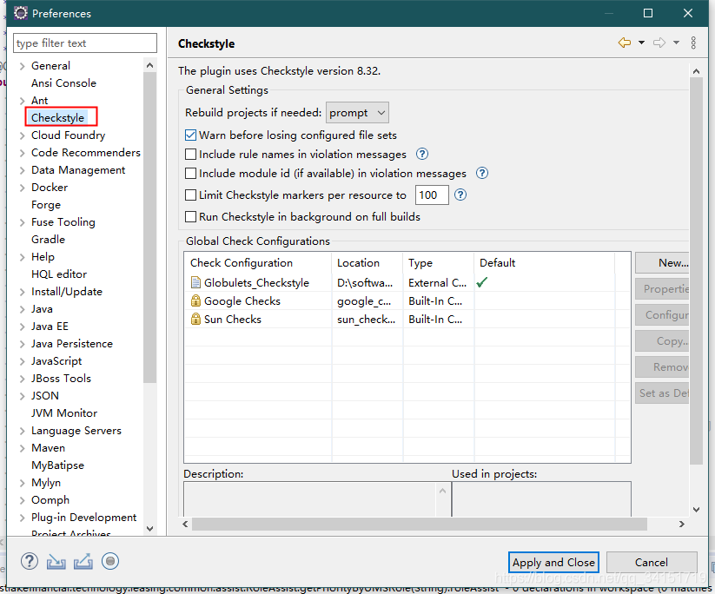
Task: Click the Oomph preference recorder icon
Action: tap(109, 561)
